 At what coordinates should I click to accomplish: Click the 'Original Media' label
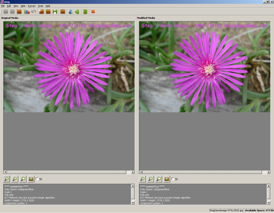(10, 18)
